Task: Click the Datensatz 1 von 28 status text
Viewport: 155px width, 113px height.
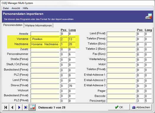Action: (52, 107)
